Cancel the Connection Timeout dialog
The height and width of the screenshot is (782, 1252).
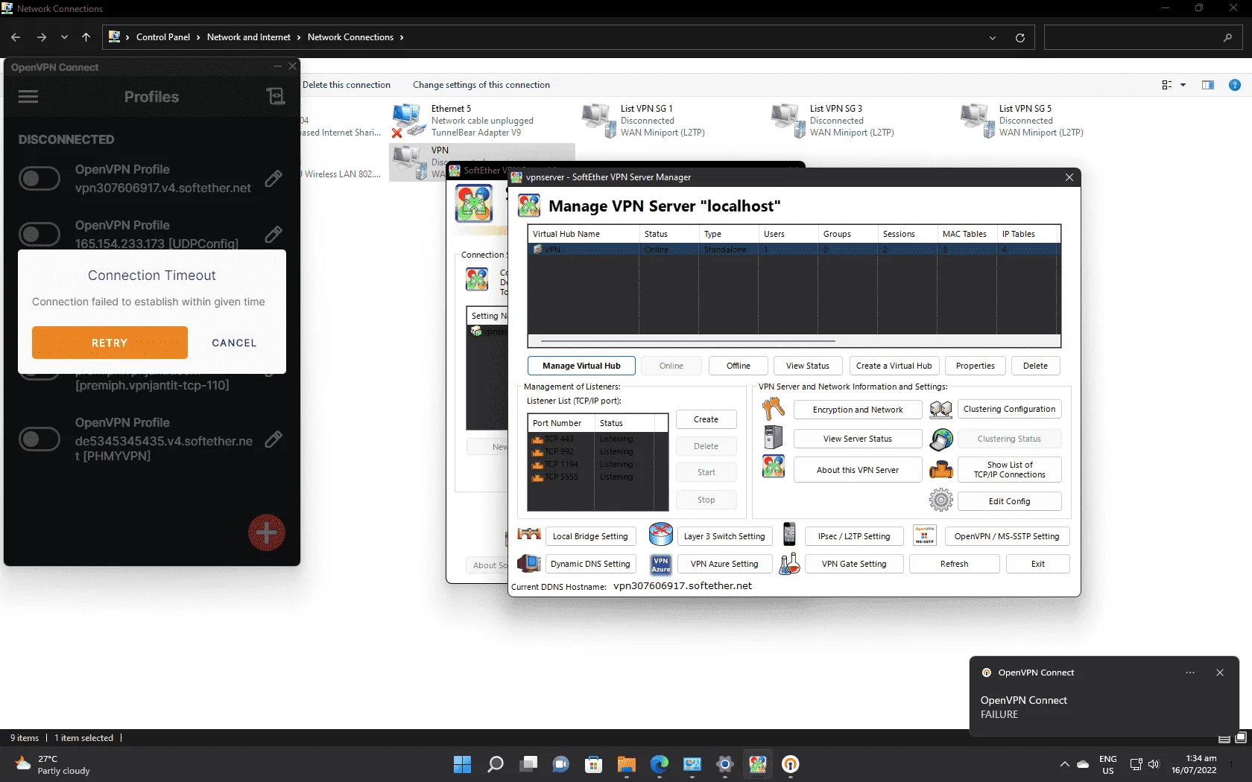tap(234, 343)
